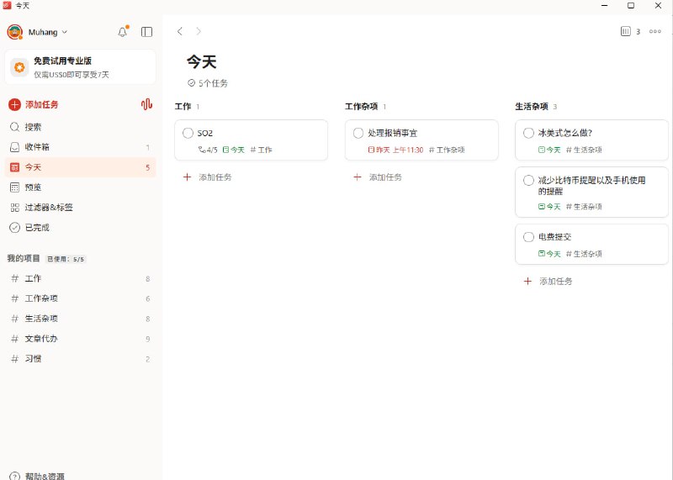Click the SO2 subtask count 4/5
Viewport: 673px width, 480px height.
click(208, 150)
